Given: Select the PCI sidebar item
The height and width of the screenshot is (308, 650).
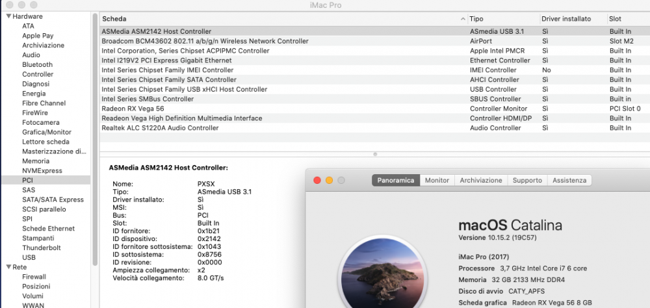Looking at the screenshot, I should (x=45, y=181).
